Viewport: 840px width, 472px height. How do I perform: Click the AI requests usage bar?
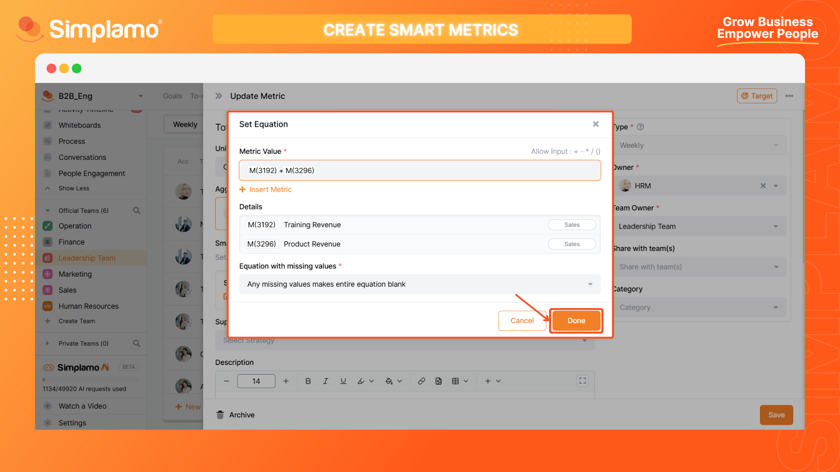coord(91,379)
